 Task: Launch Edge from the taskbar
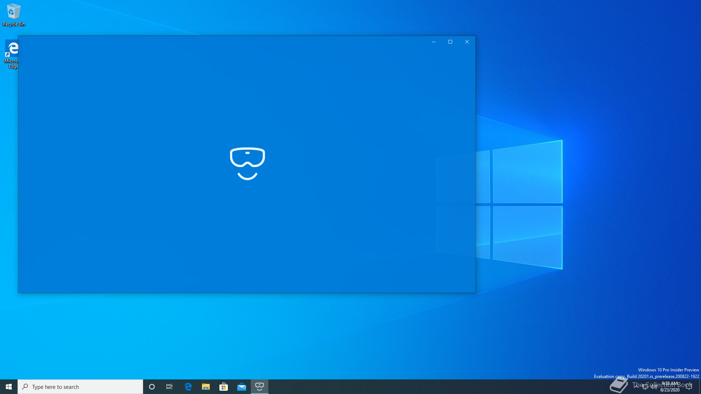click(188, 387)
